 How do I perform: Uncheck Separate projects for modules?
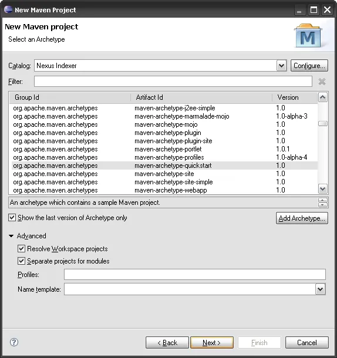coord(21,261)
